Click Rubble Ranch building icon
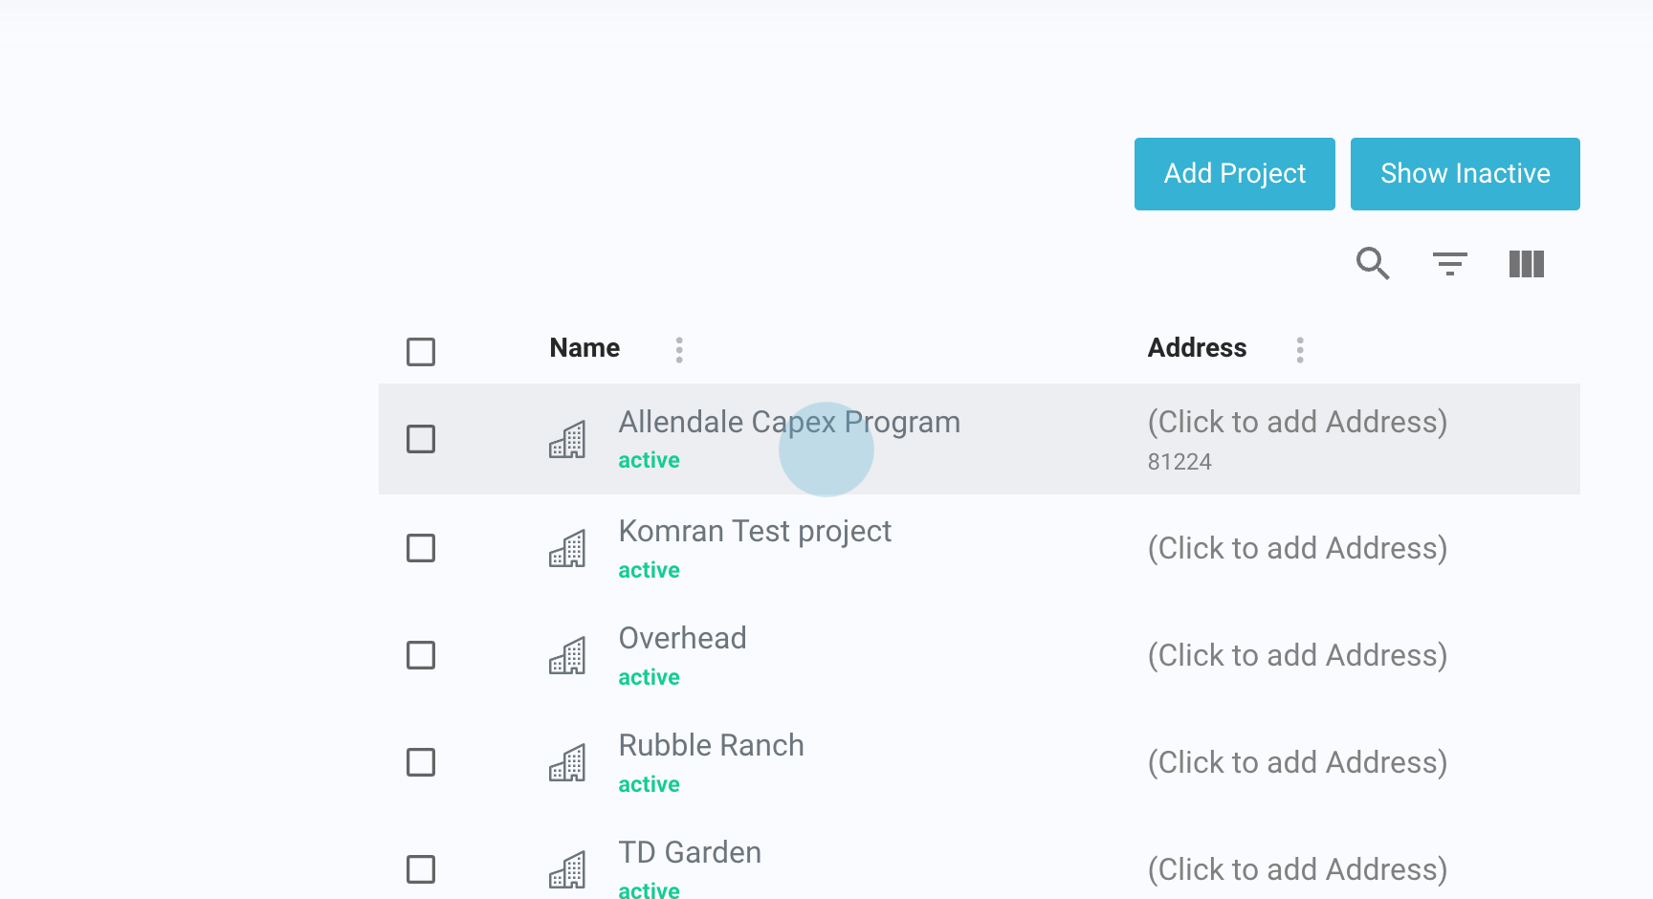This screenshot has width=1653, height=899. click(567, 763)
